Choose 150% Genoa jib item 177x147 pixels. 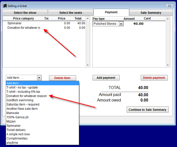click(x=43, y=117)
